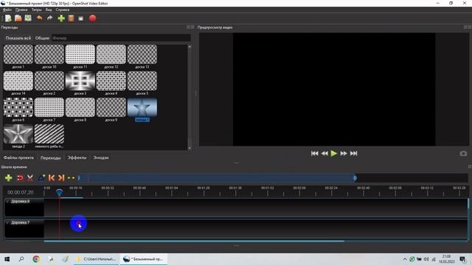Save current frame with camera icon
Screen dimensions: 472x265
(x=463, y=154)
